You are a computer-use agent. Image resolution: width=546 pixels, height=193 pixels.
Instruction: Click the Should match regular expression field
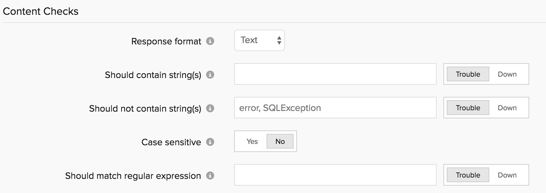pyautogui.click(x=335, y=175)
